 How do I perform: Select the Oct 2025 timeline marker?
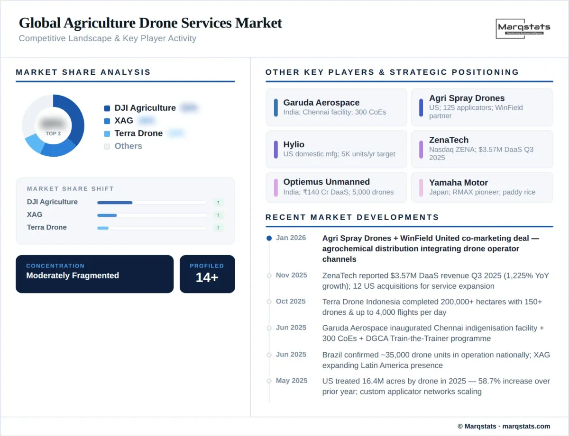(269, 302)
